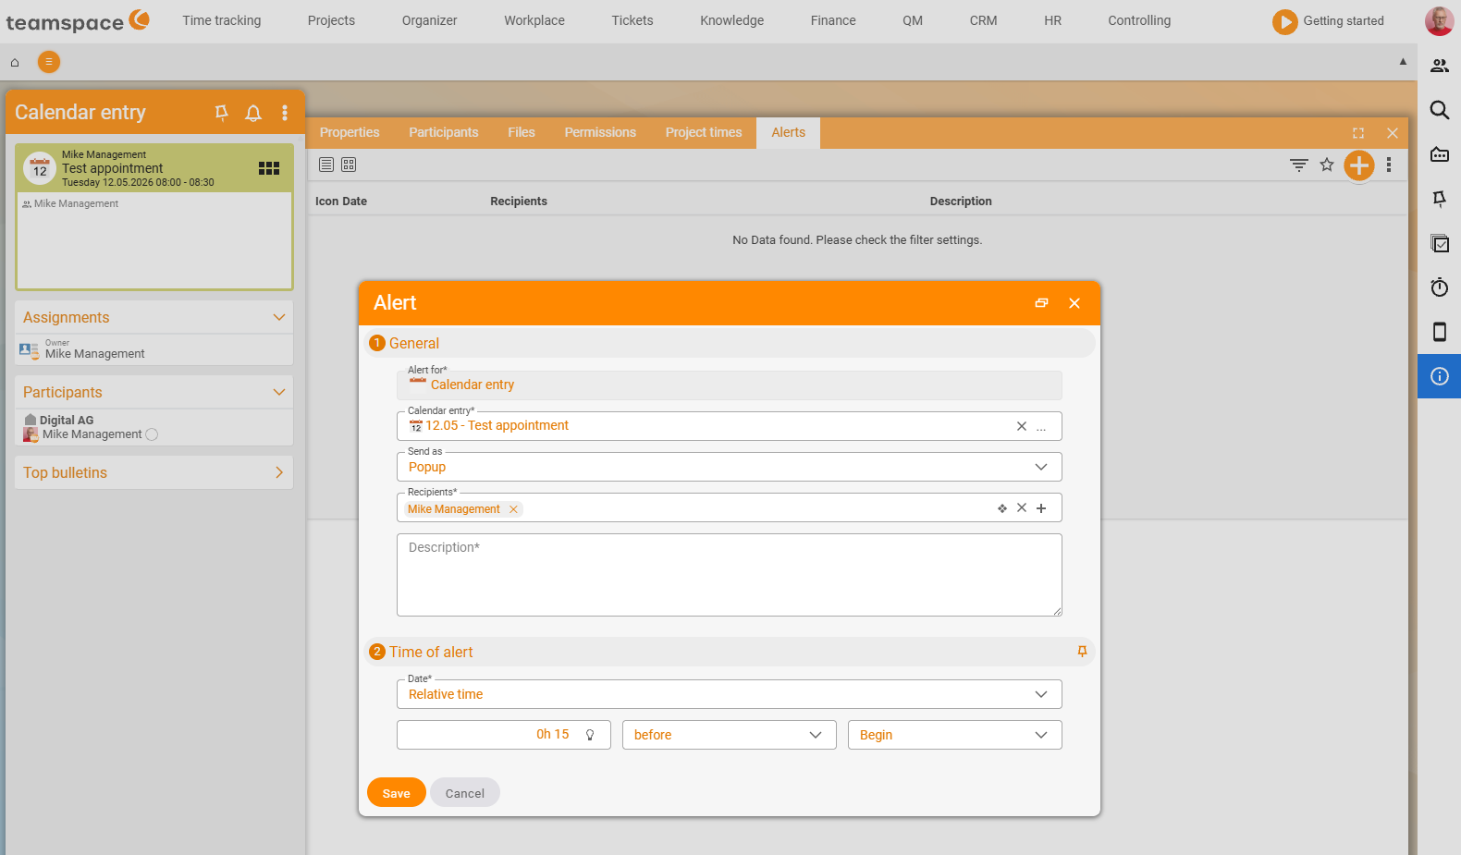The image size is (1461, 855).
Task: Open the before dropdown
Action: [730, 735]
